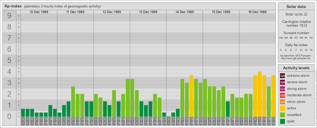Open the gfz-potsdam.de link
Image resolution: width=317 pixels, height=128 pixels.
pyautogui.click(x=296, y=58)
